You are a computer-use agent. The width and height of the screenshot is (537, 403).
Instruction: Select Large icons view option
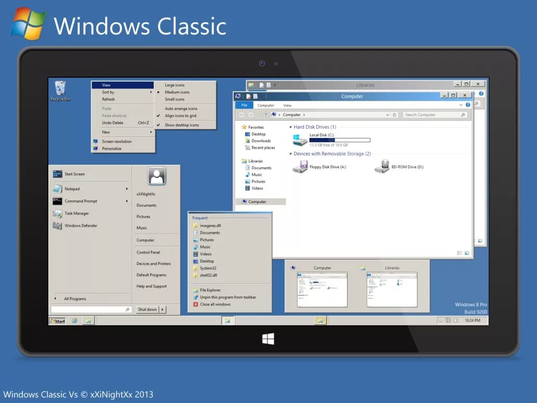point(174,85)
